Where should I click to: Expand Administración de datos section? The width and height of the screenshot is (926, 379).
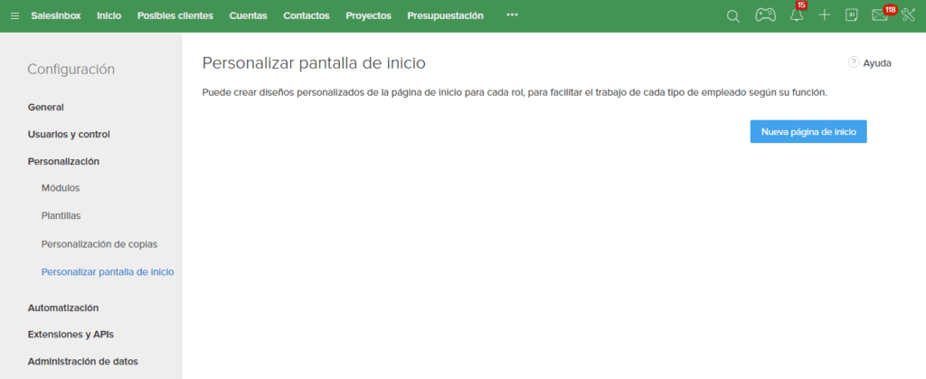tap(82, 361)
